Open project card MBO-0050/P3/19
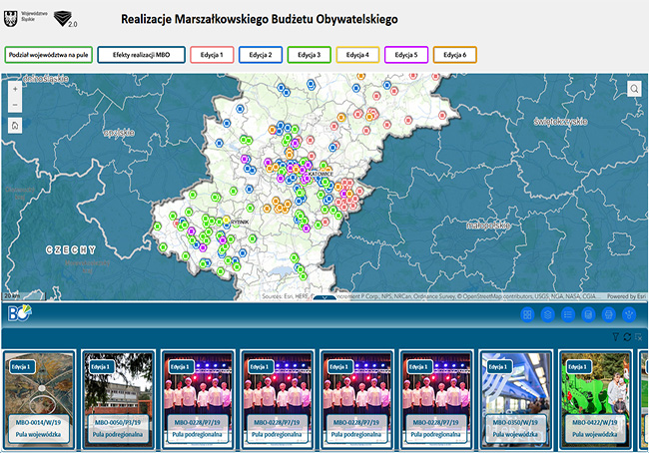The width and height of the screenshot is (649, 453). (x=118, y=400)
